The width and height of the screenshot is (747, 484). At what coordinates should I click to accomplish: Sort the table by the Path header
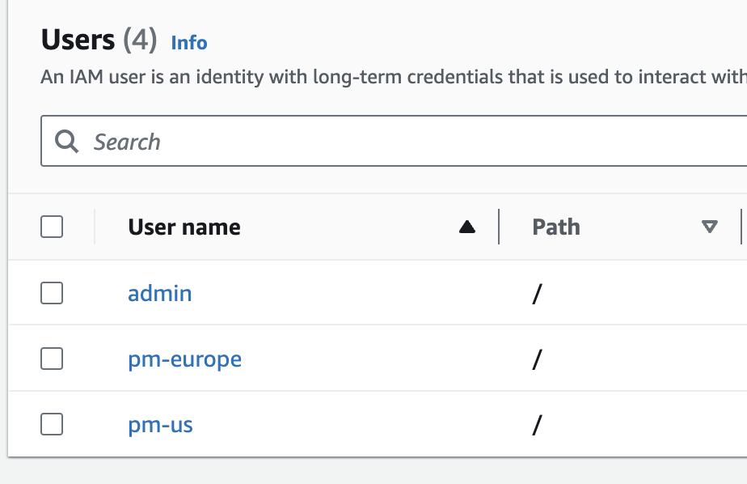[x=556, y=227]
